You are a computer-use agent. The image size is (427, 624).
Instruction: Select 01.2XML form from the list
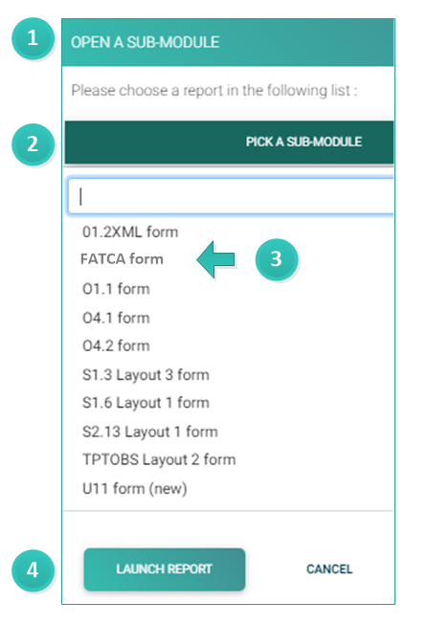coord(130,232)
